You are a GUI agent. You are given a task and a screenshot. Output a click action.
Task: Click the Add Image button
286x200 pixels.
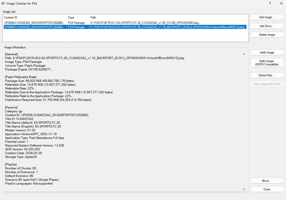tap(267, 17)
